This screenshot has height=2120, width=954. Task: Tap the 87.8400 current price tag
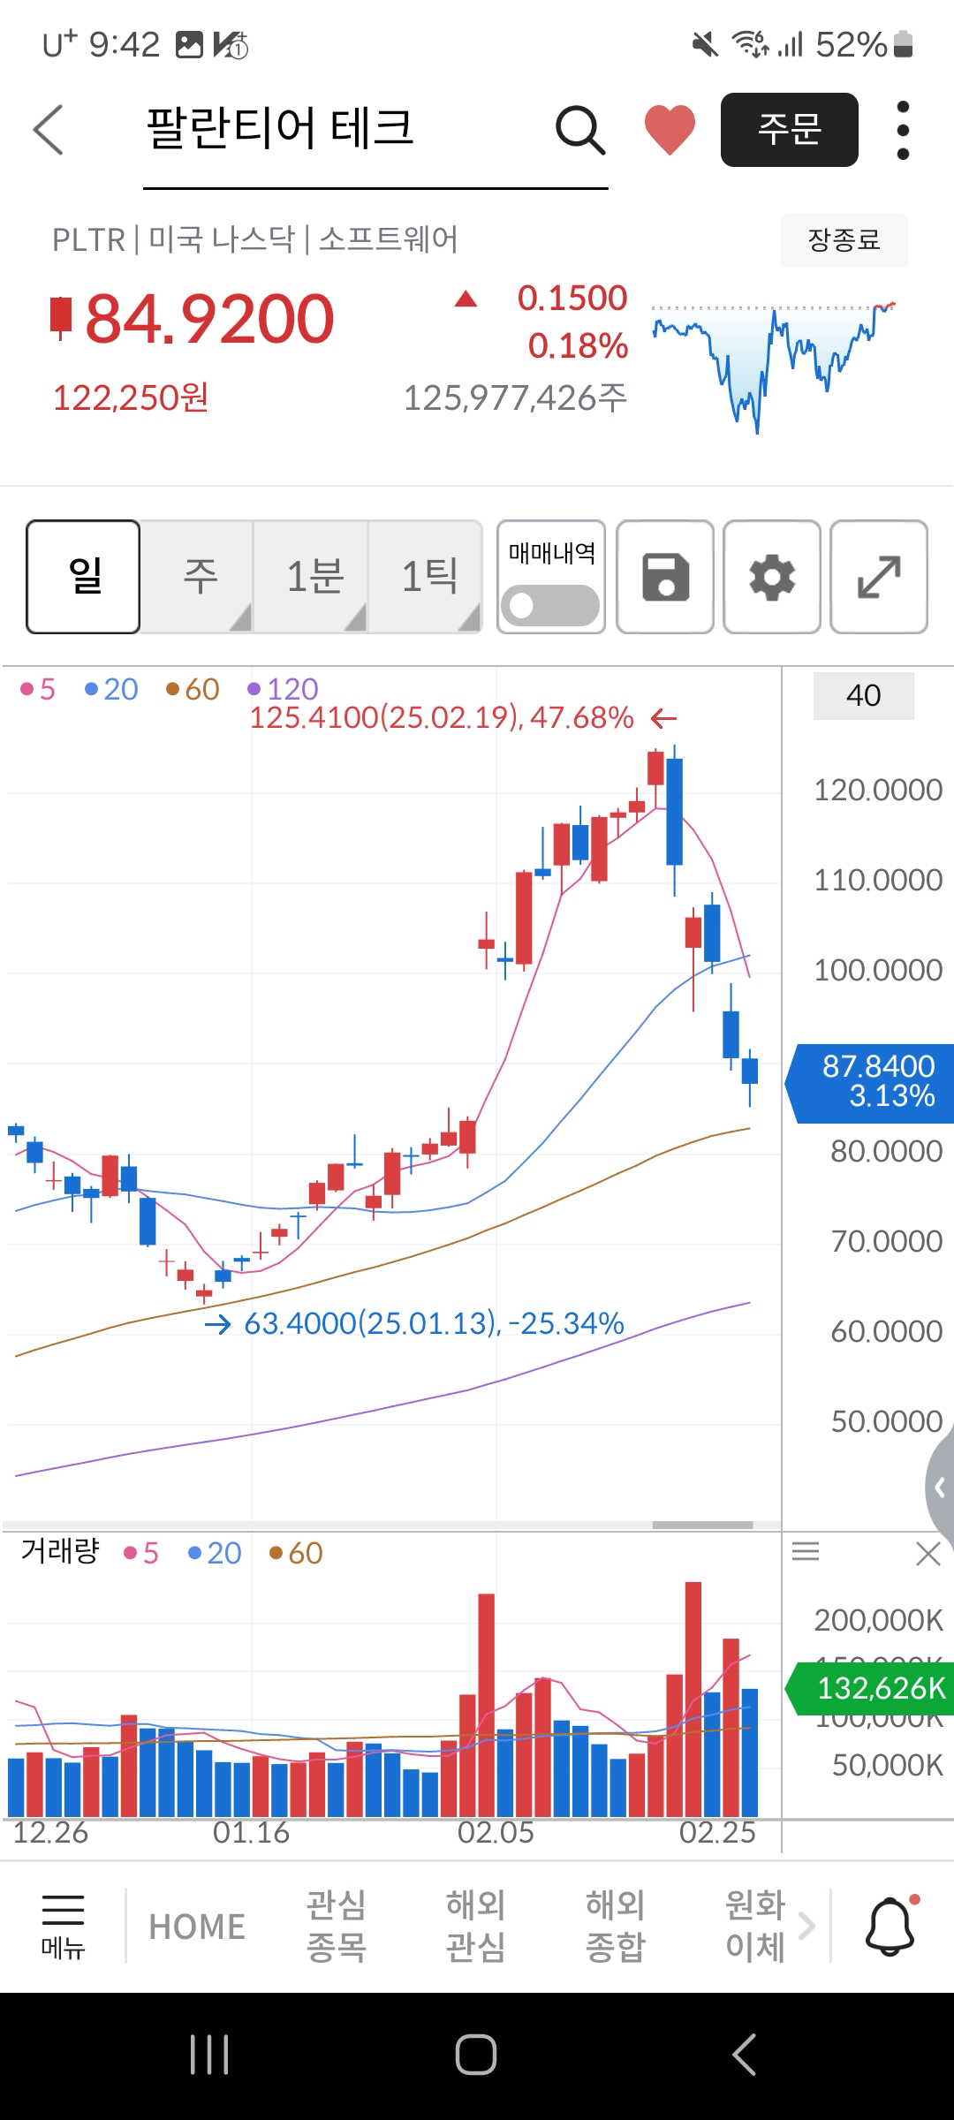tap(871, 1083)
